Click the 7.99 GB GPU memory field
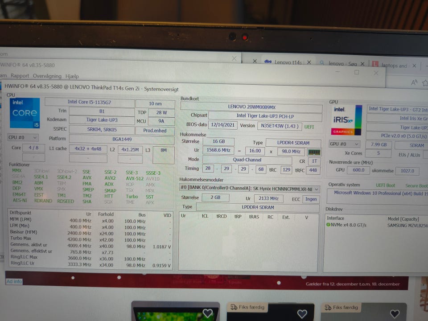The image size is (428, 321). tap(379, 144)
